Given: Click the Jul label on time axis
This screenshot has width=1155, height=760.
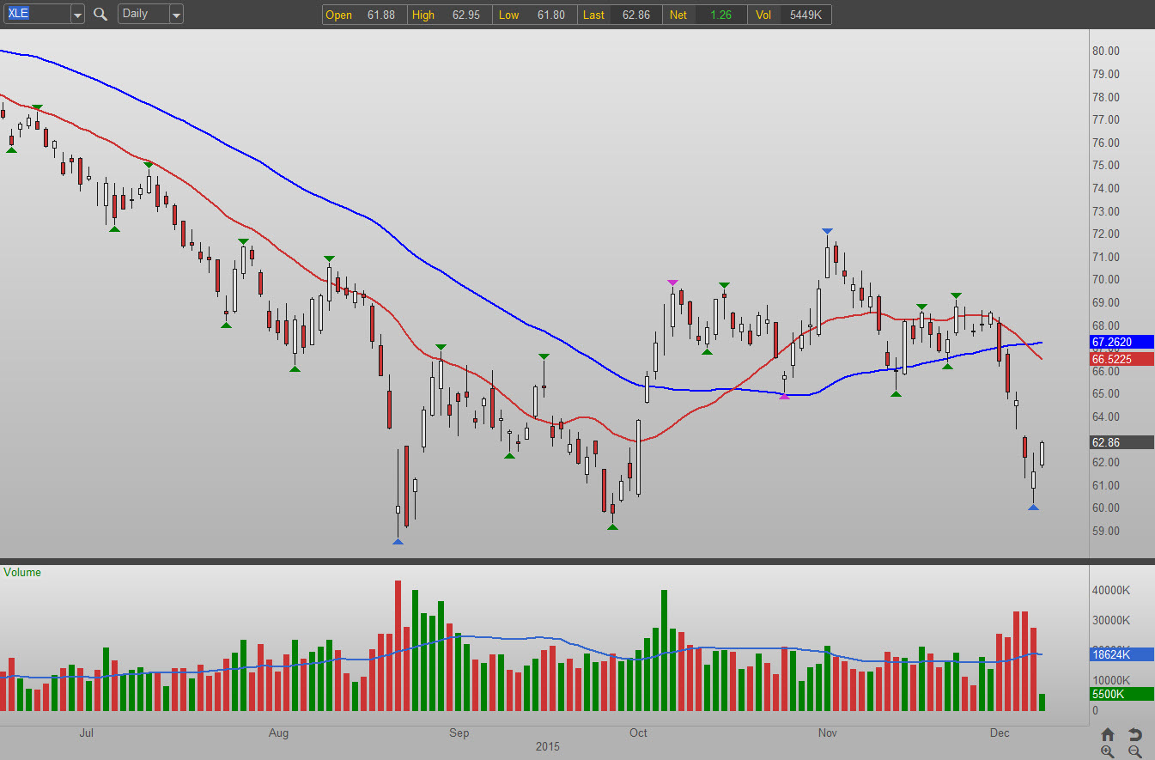Looking at the screenshot, I should tap(86, 733).
